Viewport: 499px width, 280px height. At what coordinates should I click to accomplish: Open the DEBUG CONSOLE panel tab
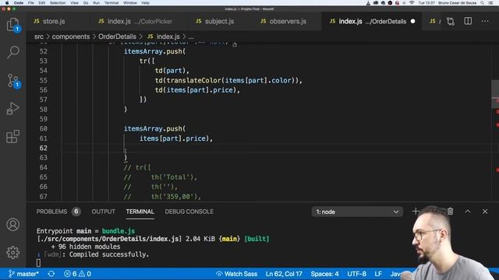189,212
